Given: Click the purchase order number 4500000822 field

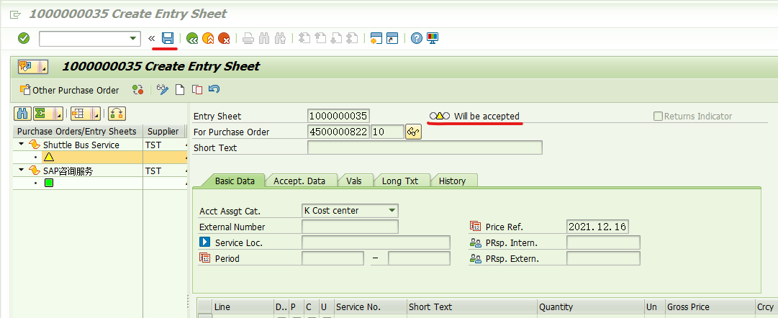Looking at the screenshot, I should [x=338, y=132].
